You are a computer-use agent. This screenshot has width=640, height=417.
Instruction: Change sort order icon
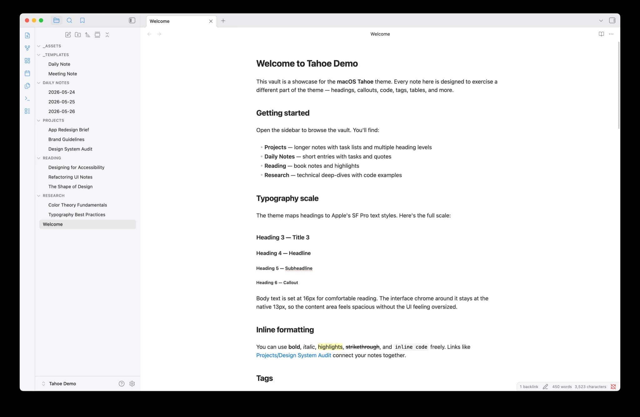(87, 35)
